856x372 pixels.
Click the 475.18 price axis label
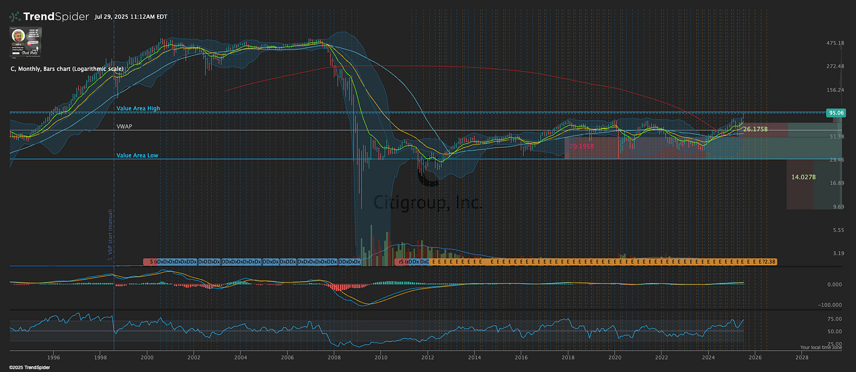(x=835, y=43)
